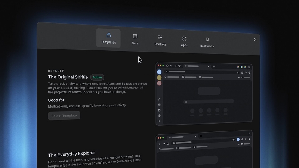This screenshot has height=168, width=299.
Task: Click the Multitasking, context-specific browsing line
Action: pyautogui.click(x=87, y=106)
